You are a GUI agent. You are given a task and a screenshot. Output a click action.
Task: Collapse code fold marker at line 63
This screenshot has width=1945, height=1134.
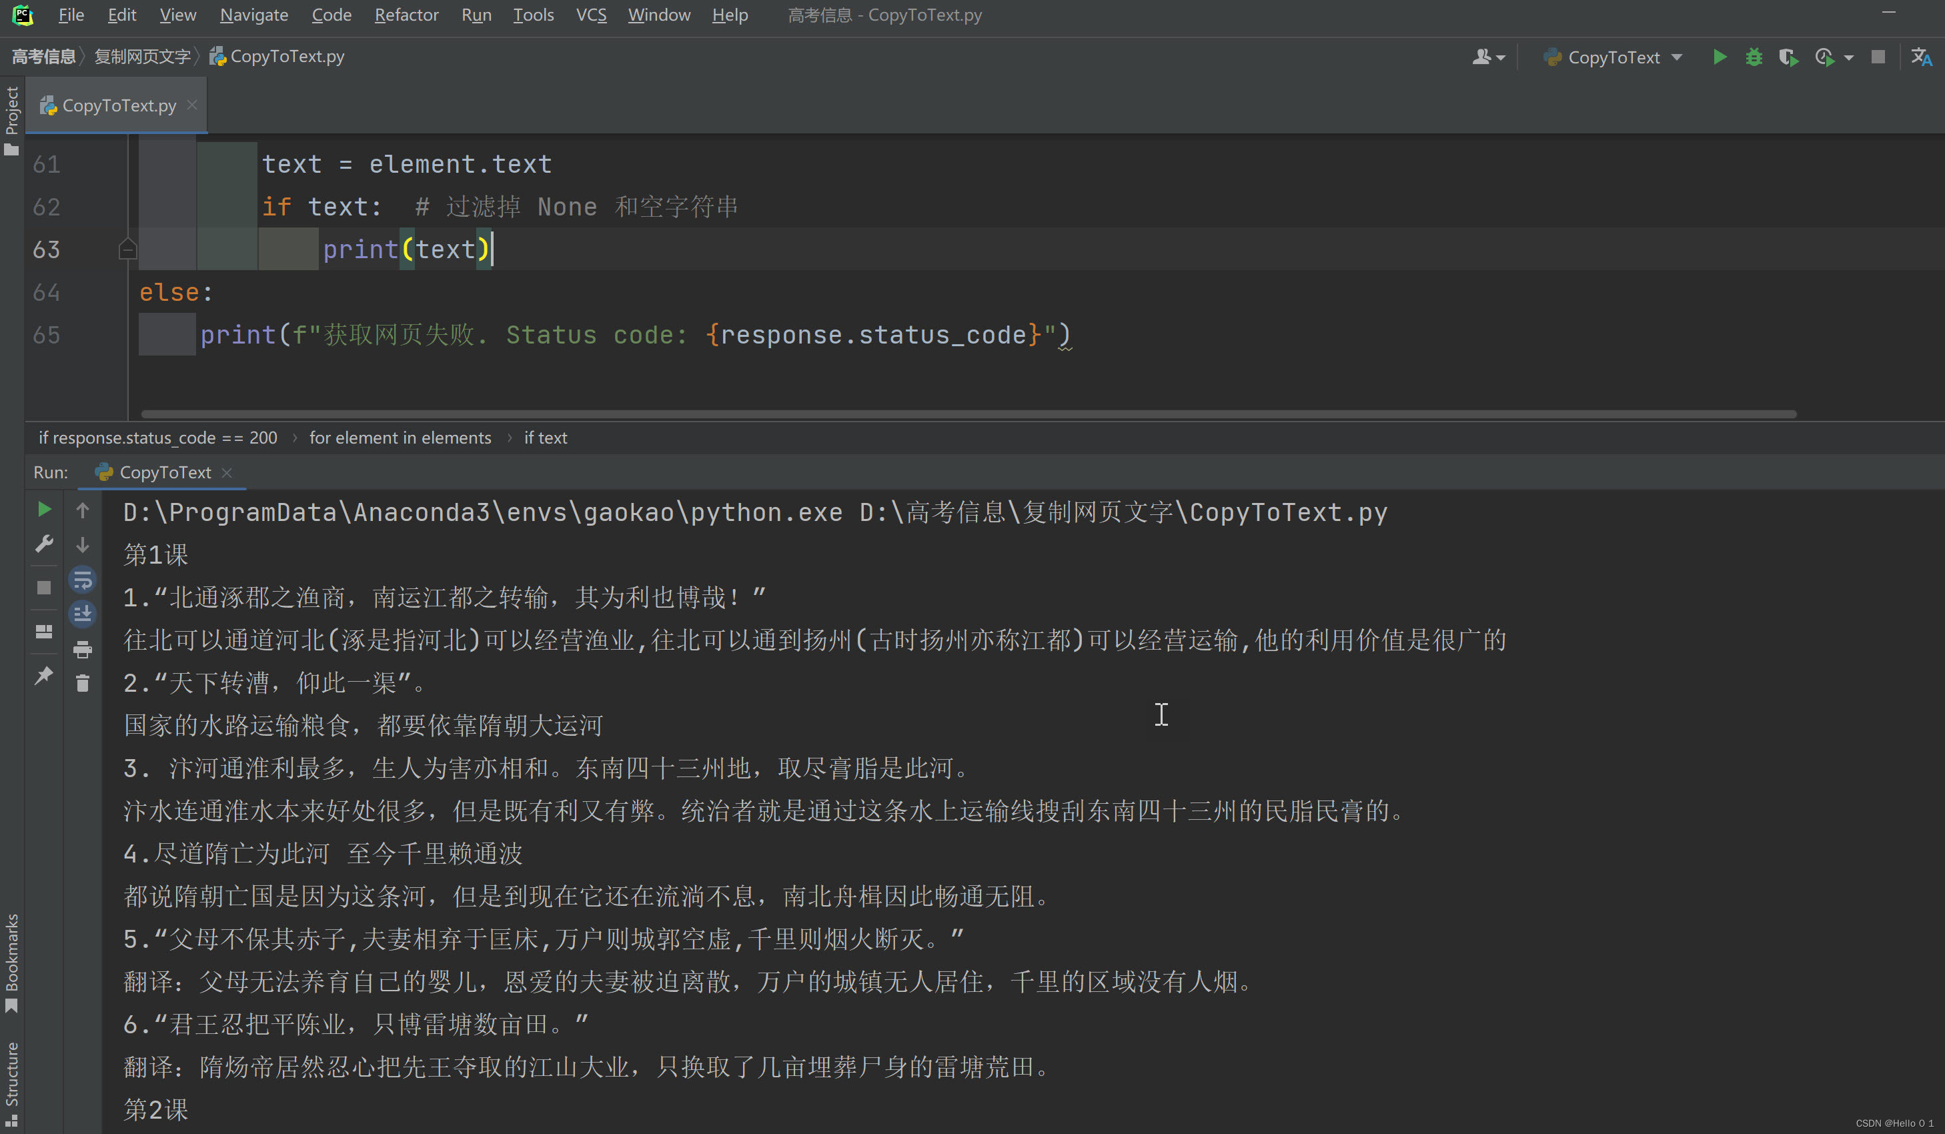[127, 249]
